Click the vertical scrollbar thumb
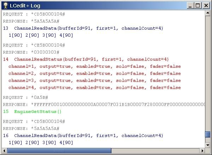This screenshot has height=155, width=212. pos(208,134)
